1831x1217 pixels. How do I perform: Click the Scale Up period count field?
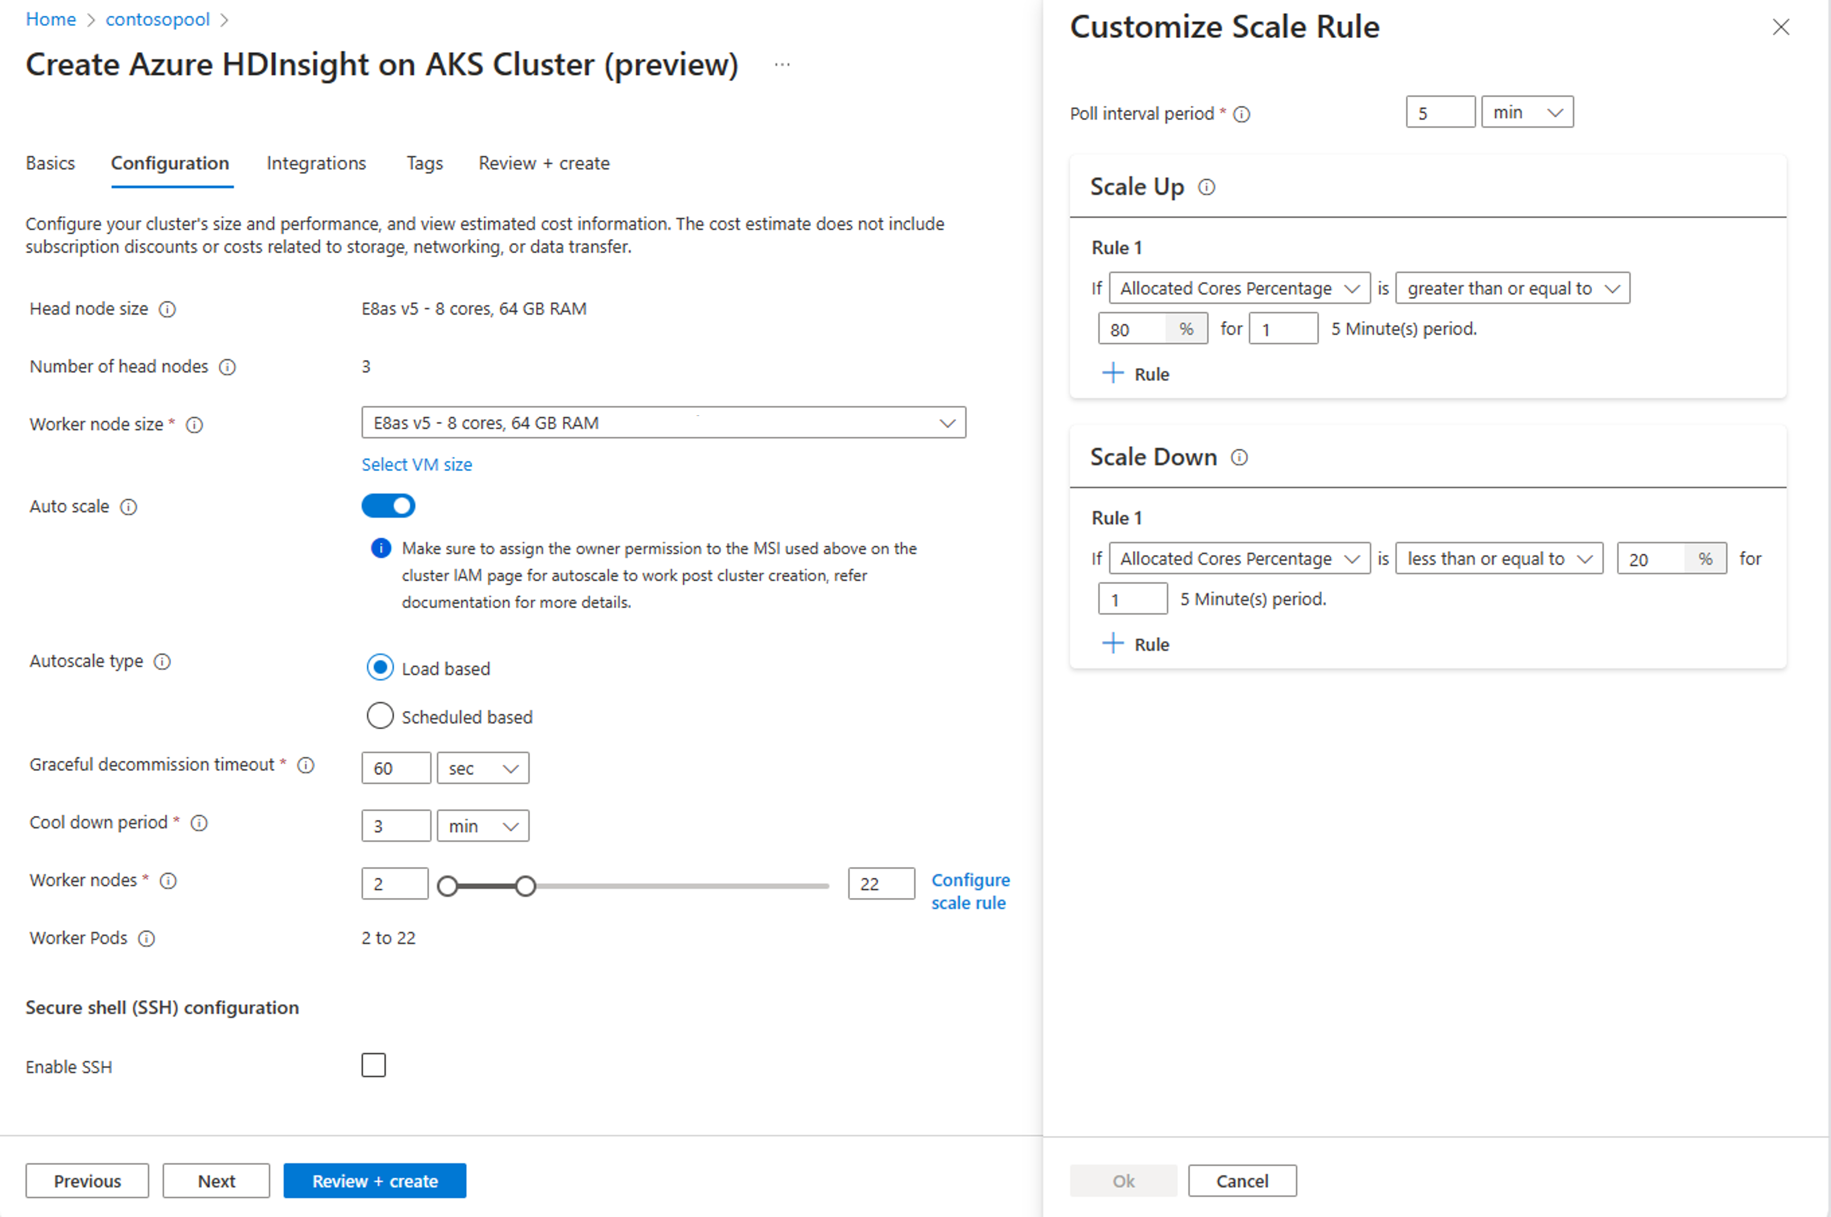click(x=1283, y=328)
